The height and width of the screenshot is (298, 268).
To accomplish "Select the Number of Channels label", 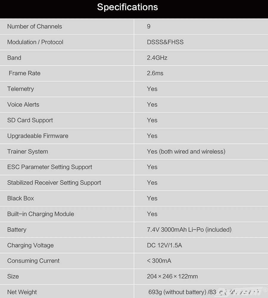I will 35,27.
